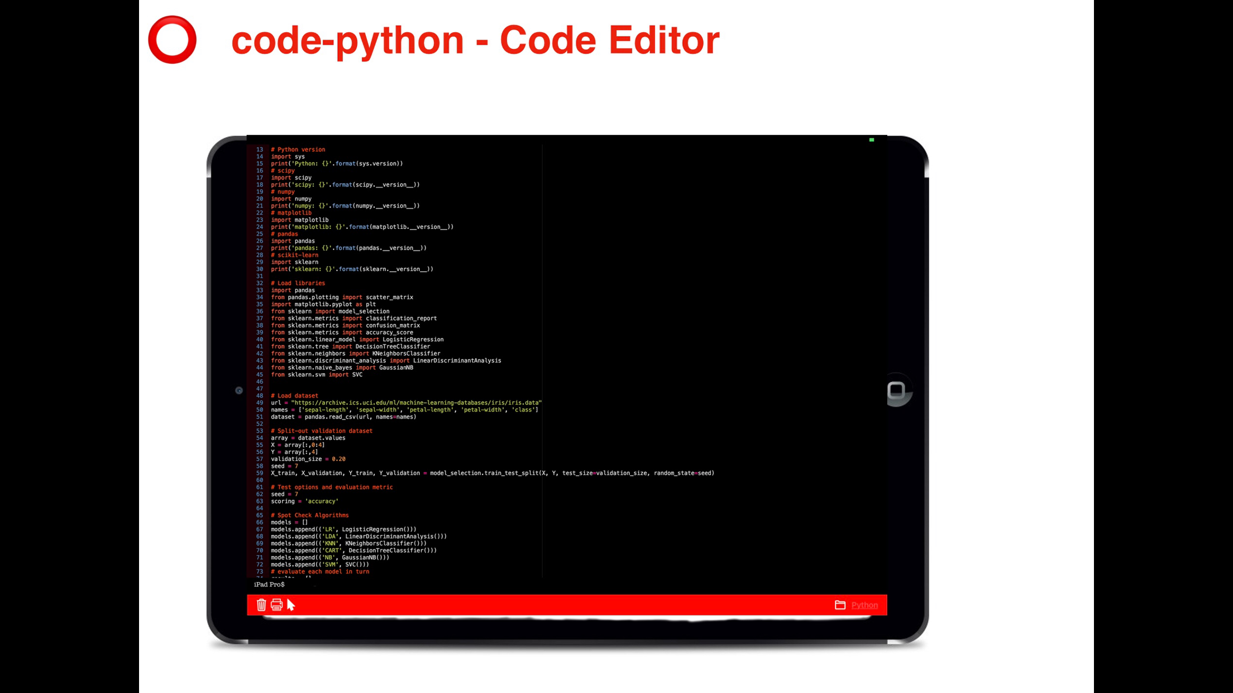Click the code-python Code Editor title

click(x=475, y=40)
